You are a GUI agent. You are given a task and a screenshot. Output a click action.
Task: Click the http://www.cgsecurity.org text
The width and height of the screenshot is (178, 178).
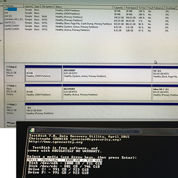click(56, 142)
